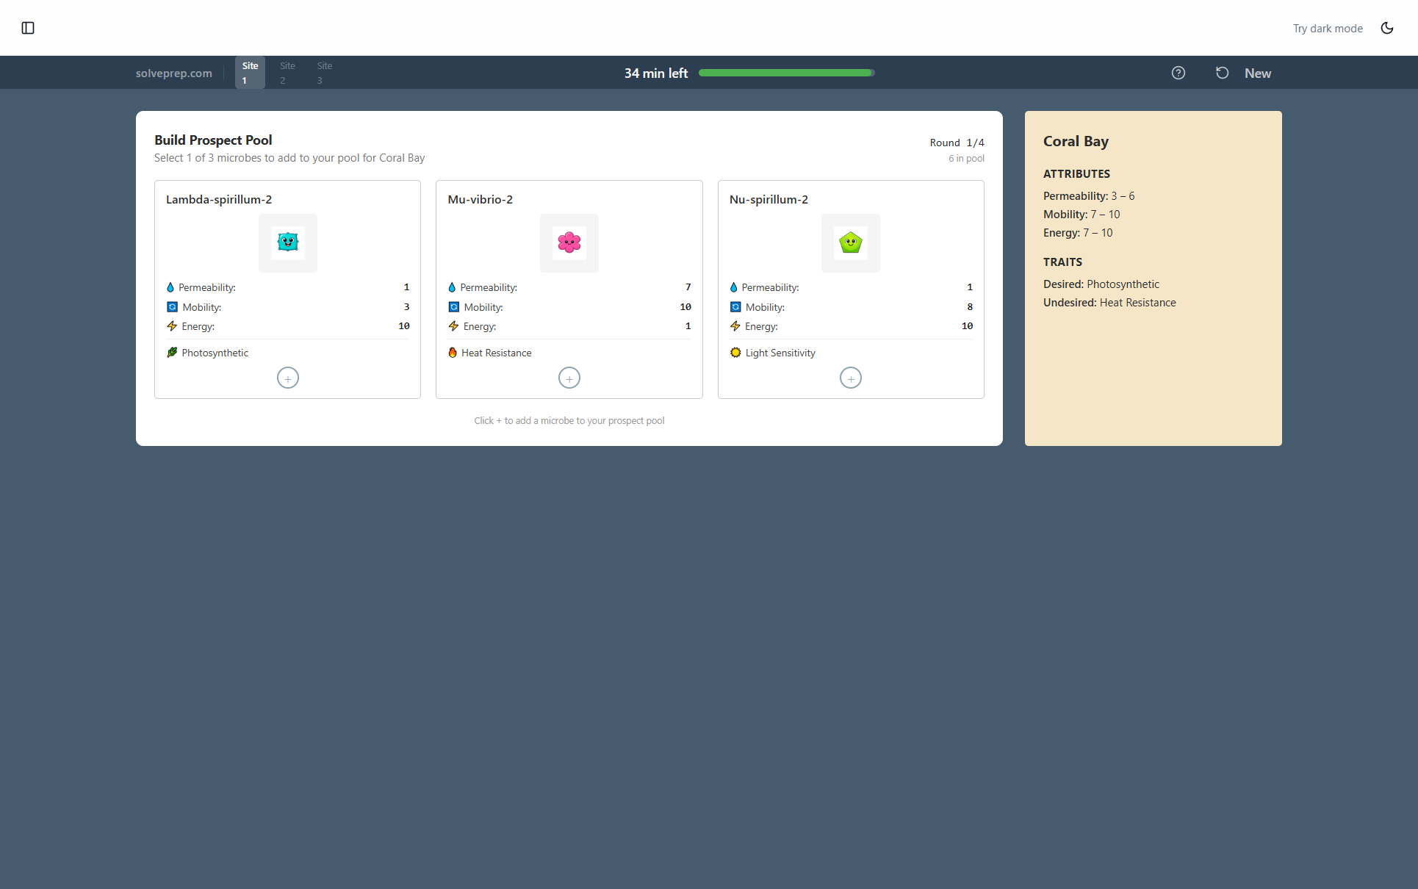Click the New button

(x=1258, y=73)
